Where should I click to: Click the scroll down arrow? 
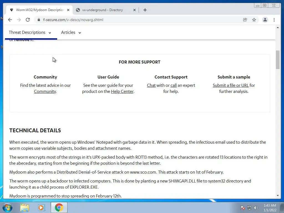[278, 196]
